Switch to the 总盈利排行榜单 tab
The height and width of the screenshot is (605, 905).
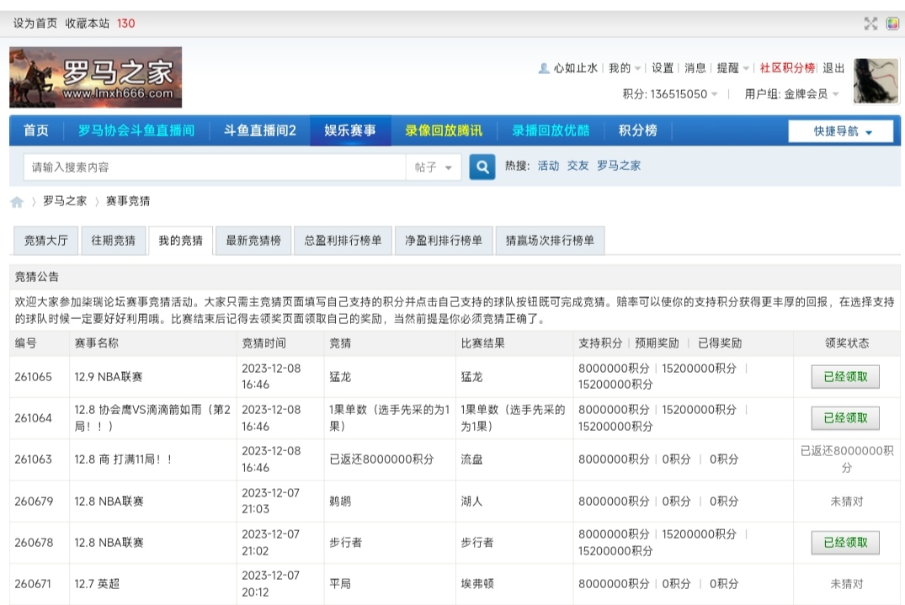[343, 240]
